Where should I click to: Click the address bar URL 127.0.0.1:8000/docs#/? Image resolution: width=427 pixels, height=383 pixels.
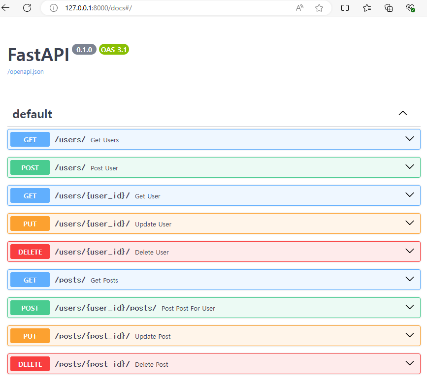click(99, 8)
